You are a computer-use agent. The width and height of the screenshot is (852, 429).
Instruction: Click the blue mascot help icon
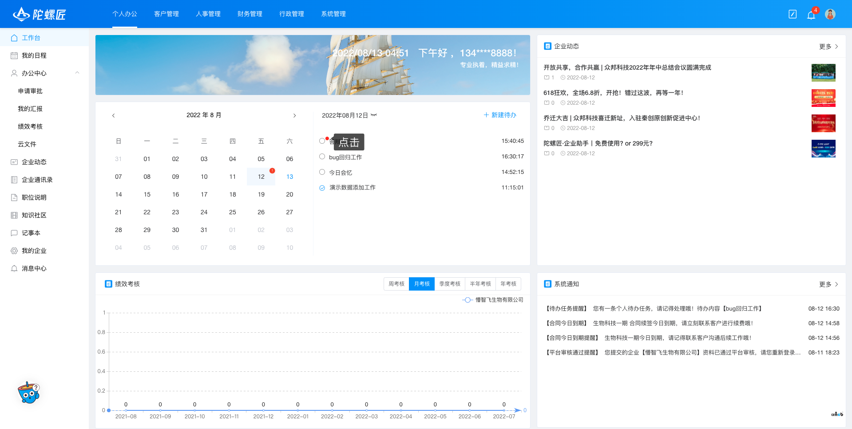(29, 393)
